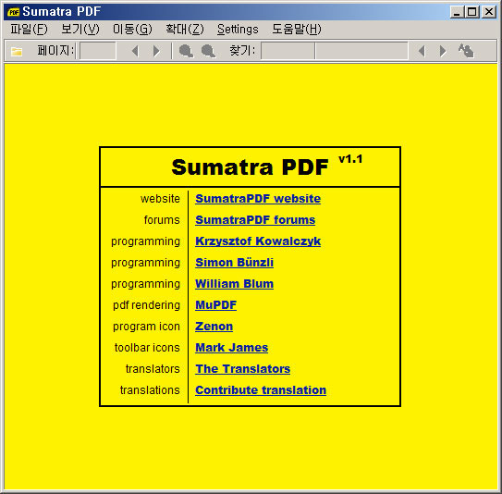502x494 pixels.
Task: Click the 찾기 search text field
Action: 335,51
